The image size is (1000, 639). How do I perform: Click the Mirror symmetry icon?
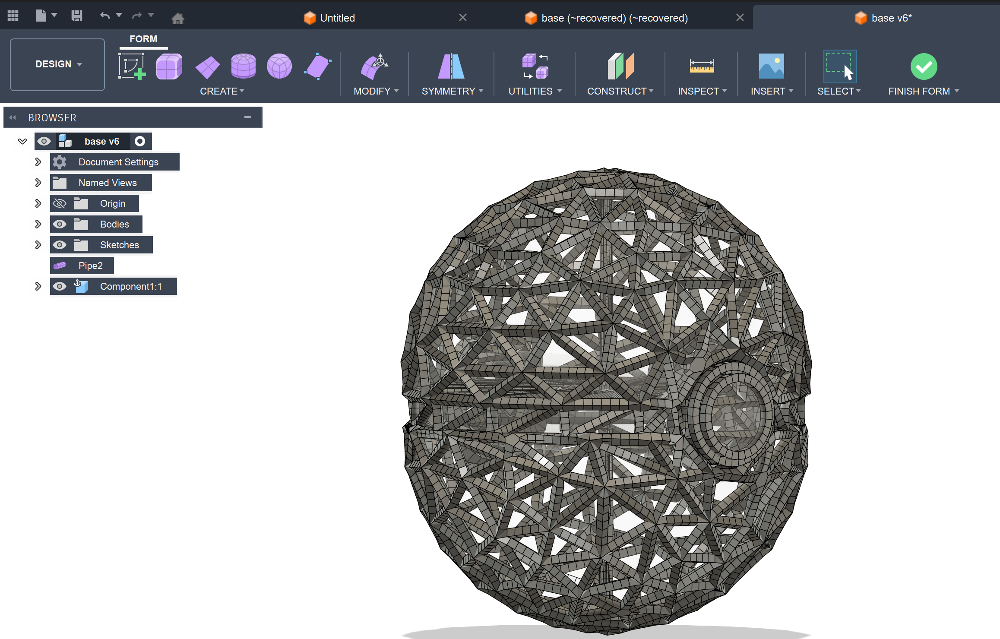(x=451, y=66)
